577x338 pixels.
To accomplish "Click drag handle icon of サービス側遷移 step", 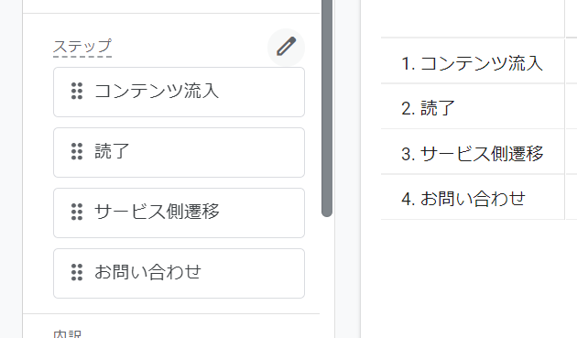I will (77, 212).
